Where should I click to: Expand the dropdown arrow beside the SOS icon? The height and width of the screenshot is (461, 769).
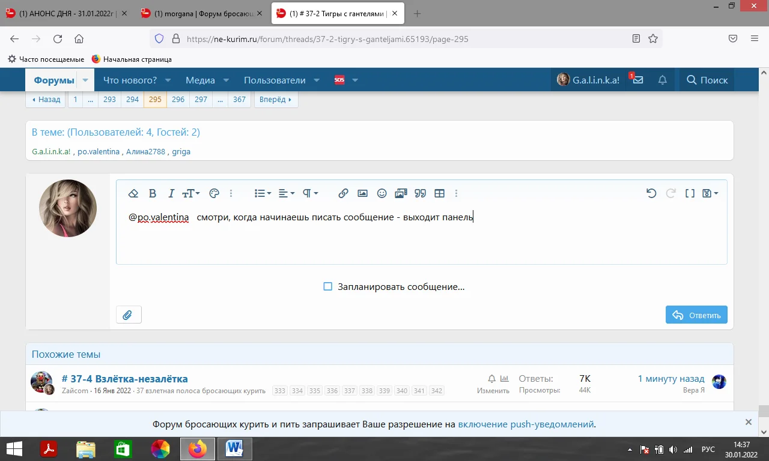(x=354, y=80)
